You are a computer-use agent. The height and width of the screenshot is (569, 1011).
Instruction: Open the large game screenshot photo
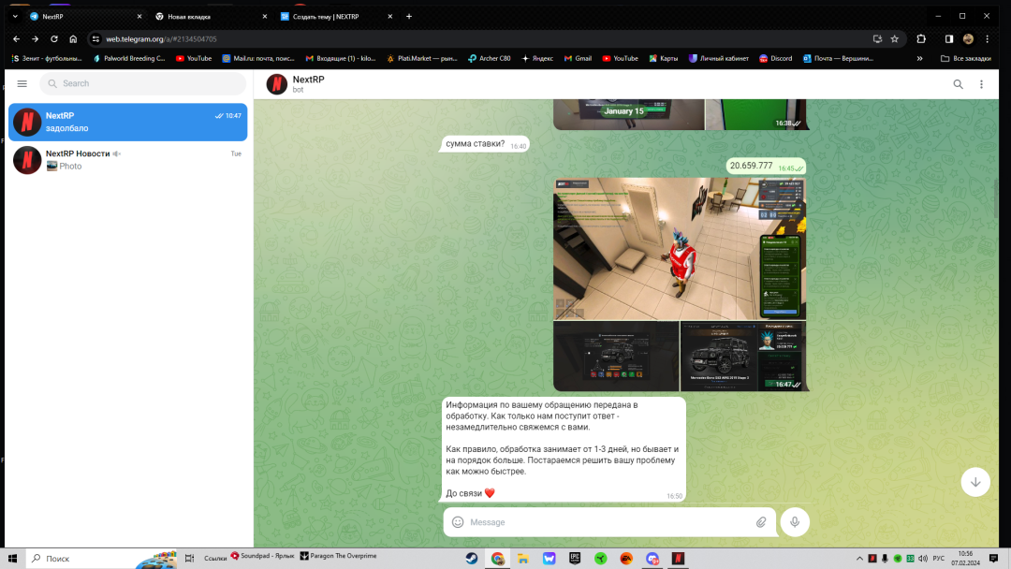pyautogui.click(x=679, y=249)
